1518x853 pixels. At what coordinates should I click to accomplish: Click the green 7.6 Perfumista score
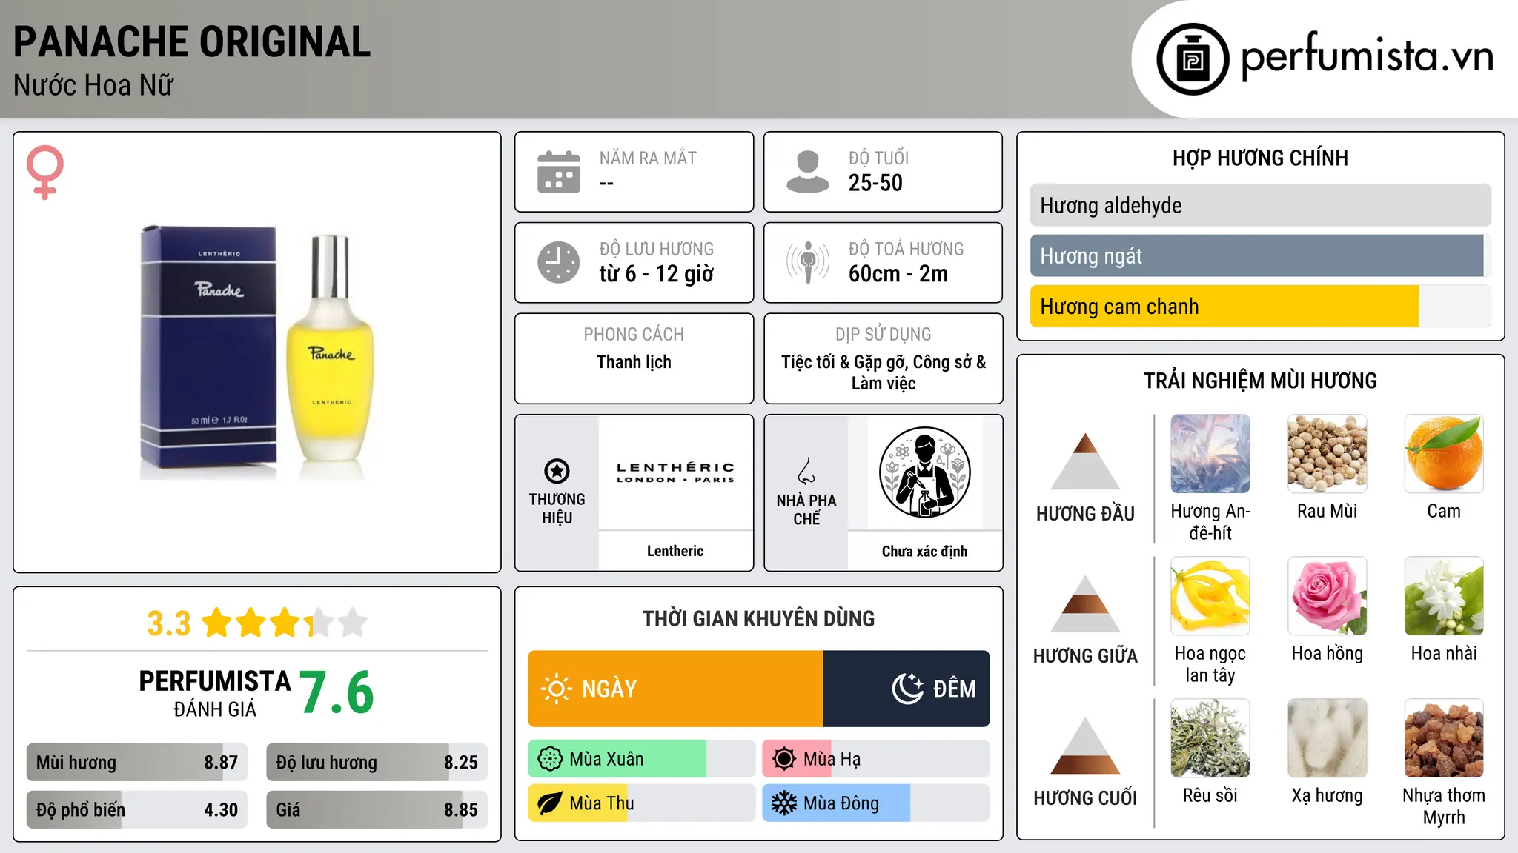[337, 692]
